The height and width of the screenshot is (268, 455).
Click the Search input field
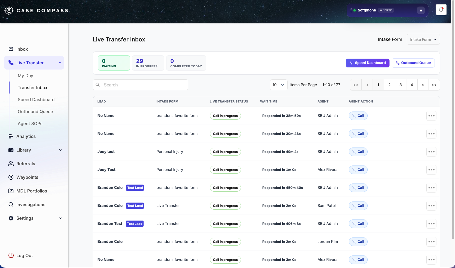[x=141, y=85]
